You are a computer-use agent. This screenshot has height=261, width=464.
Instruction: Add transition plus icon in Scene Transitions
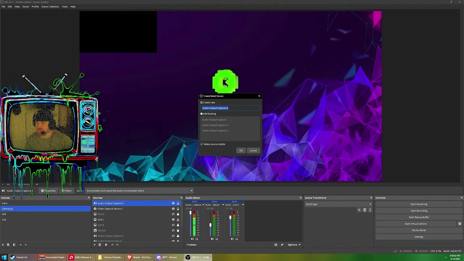[359, 210]
